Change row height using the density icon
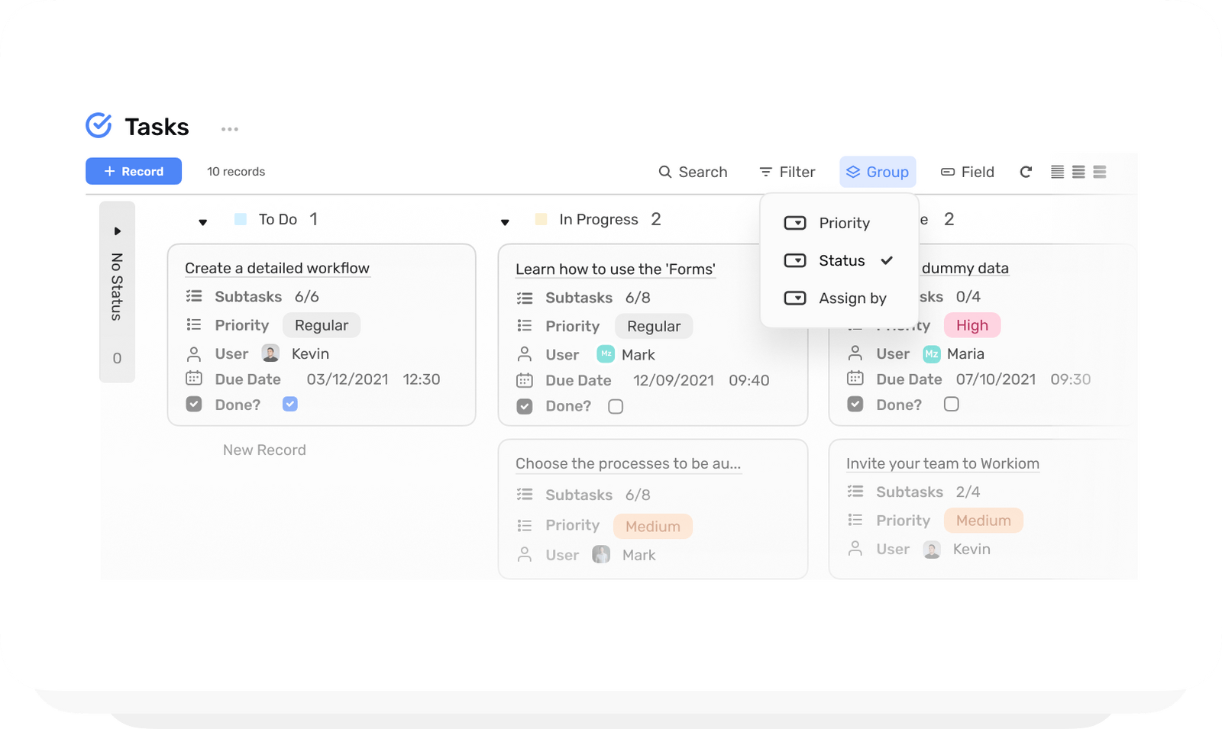 (x=1078, y=172)
